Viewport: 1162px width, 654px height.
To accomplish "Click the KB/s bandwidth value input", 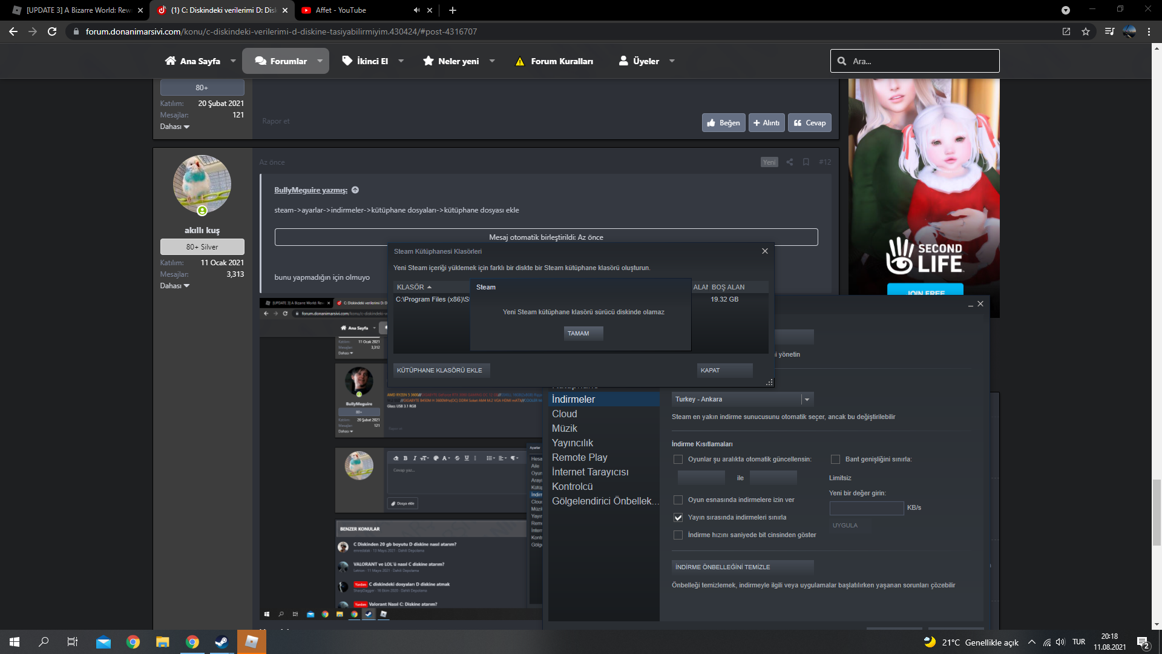I will [x=867, y=509].
